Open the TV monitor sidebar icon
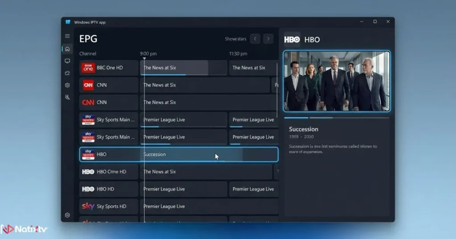456x239 pixels. tap(67, 61)
